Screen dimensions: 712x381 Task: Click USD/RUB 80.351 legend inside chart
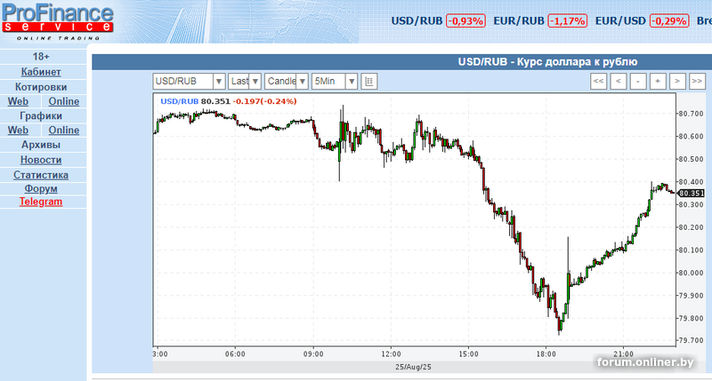pyautogui.click(x=229, y=101)
